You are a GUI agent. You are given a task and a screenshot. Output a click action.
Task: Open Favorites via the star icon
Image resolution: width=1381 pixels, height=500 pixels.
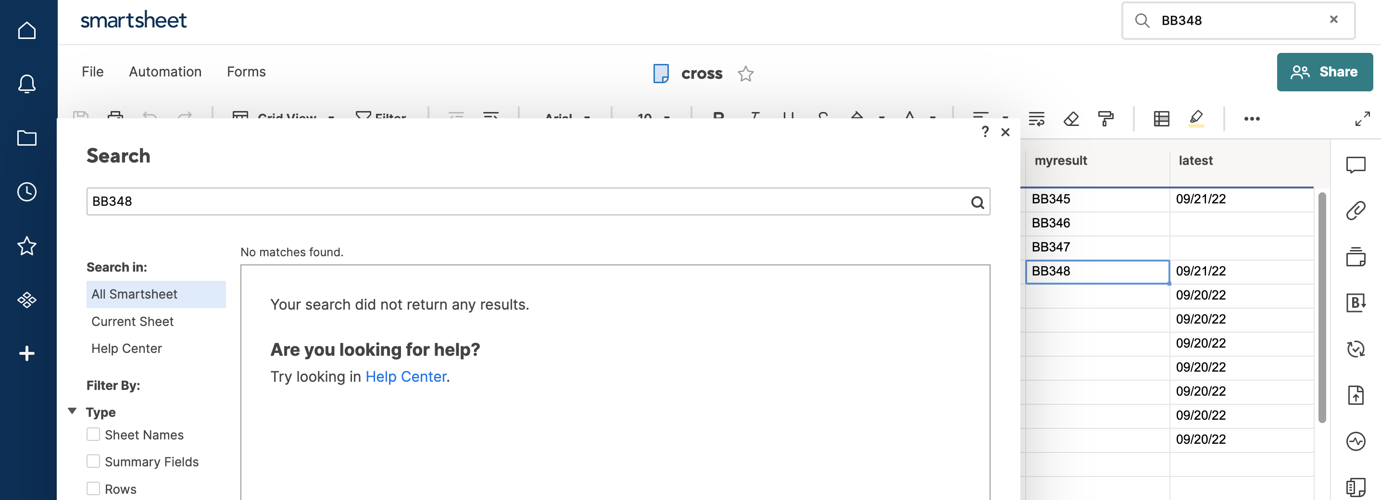pos(26,246)
